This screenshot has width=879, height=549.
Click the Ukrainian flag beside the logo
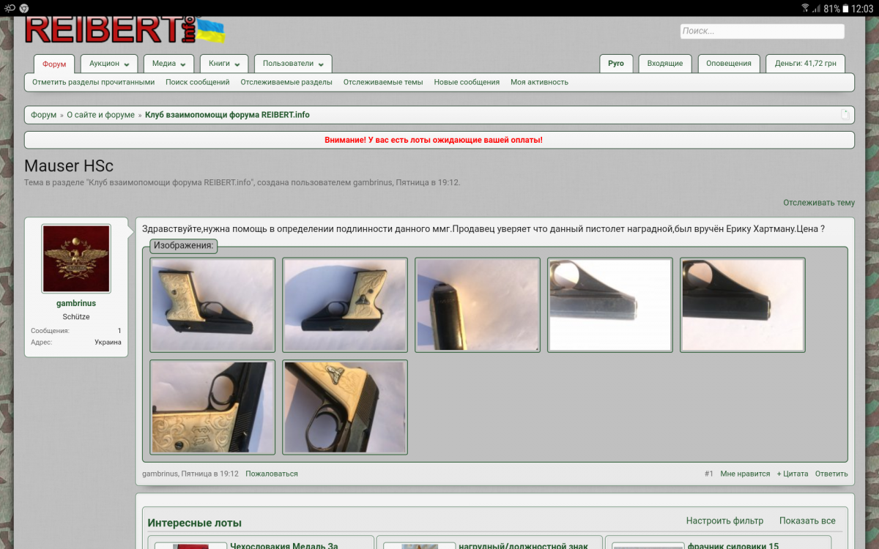tap(212, 31)
